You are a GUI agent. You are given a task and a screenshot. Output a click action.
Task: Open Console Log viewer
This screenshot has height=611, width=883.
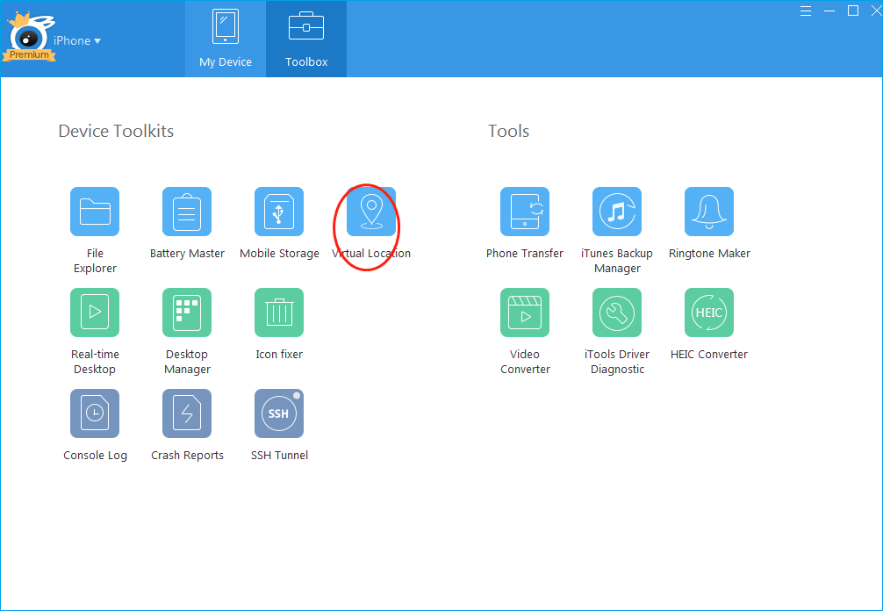(95, 413)
